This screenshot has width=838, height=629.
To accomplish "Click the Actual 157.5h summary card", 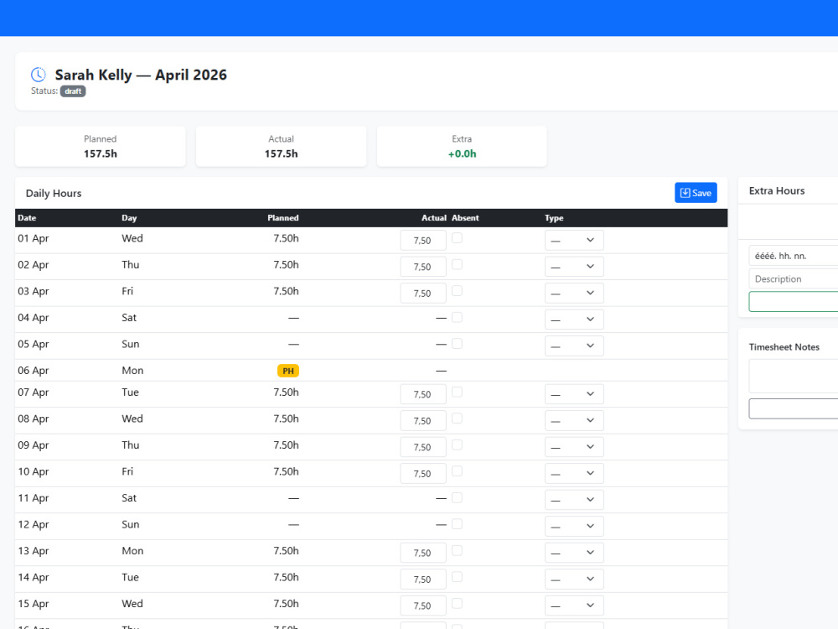I will pos(281,147).
